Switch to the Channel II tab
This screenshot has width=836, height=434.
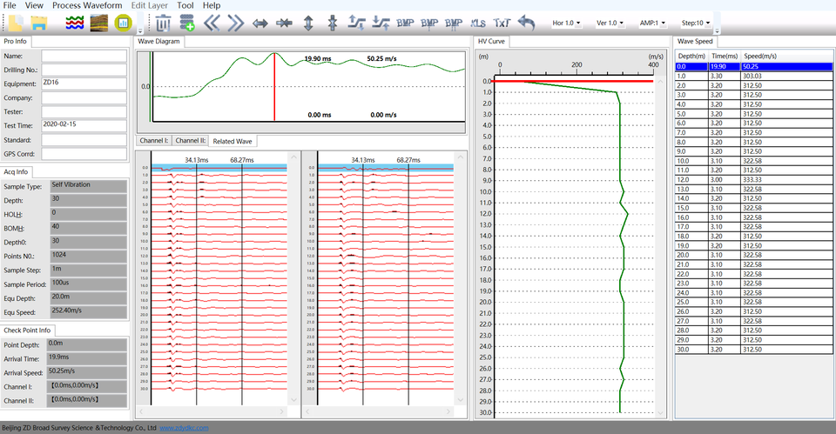(190, 141)
